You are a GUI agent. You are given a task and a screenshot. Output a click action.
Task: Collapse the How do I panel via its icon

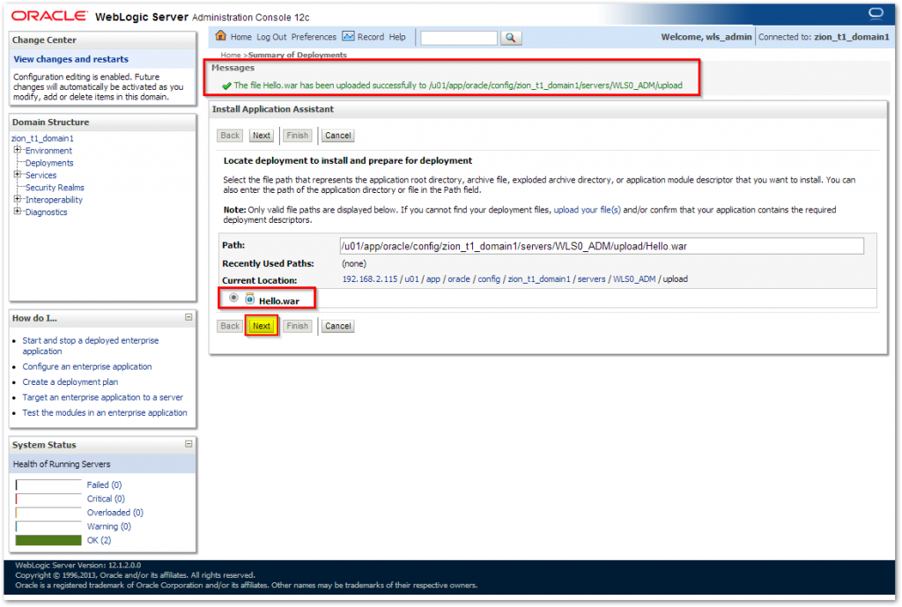pyautogui.click(x=190, y=317)
